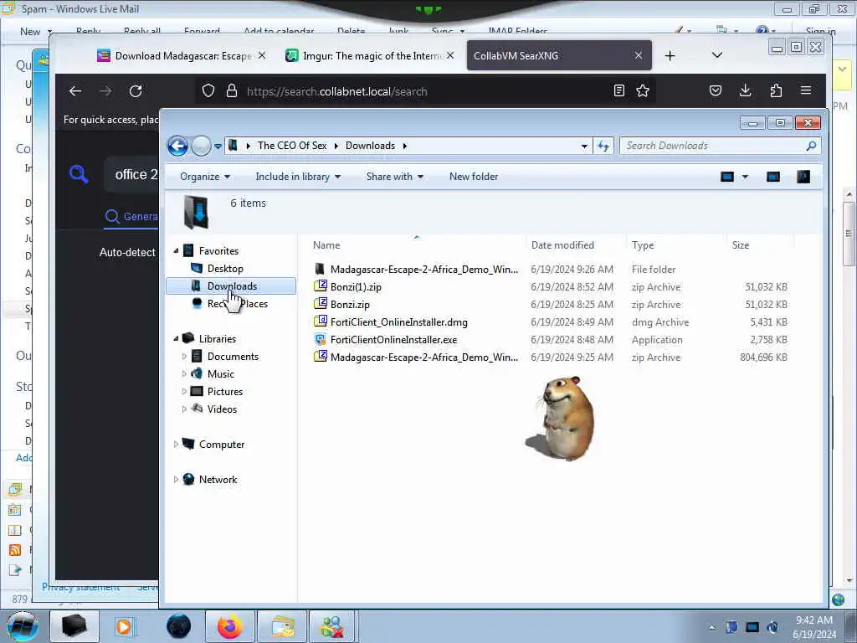Open the Include in library menu
This screenshot has width=857, height=643.
298,177
